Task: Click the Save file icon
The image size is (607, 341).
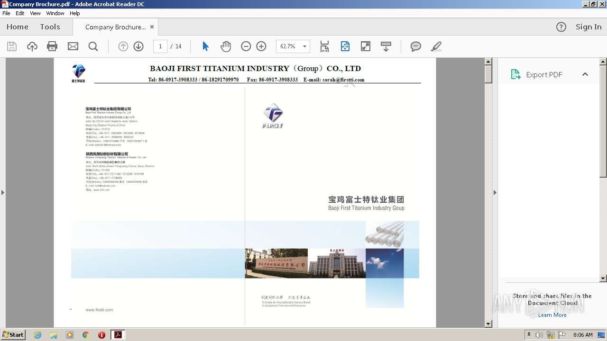Action: coord(12,46)
